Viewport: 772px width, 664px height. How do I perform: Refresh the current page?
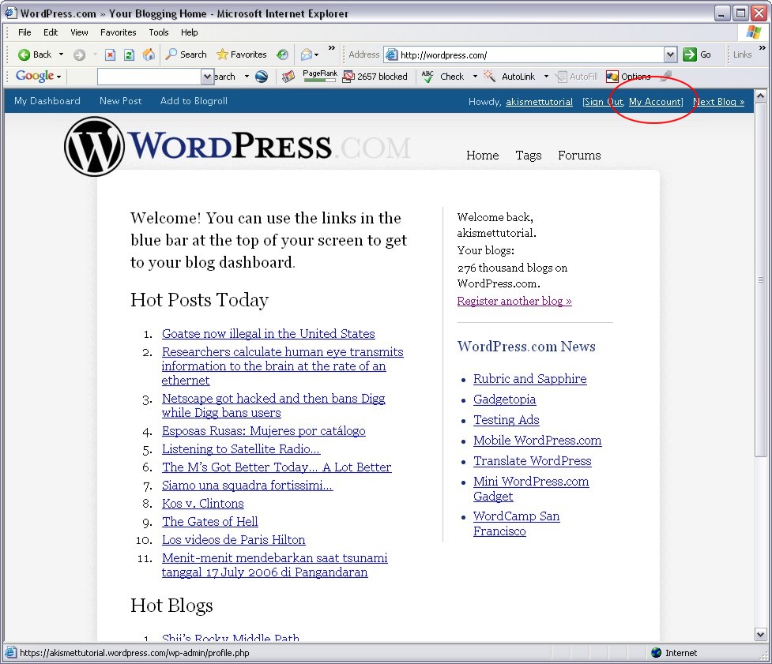pos(129,54)
